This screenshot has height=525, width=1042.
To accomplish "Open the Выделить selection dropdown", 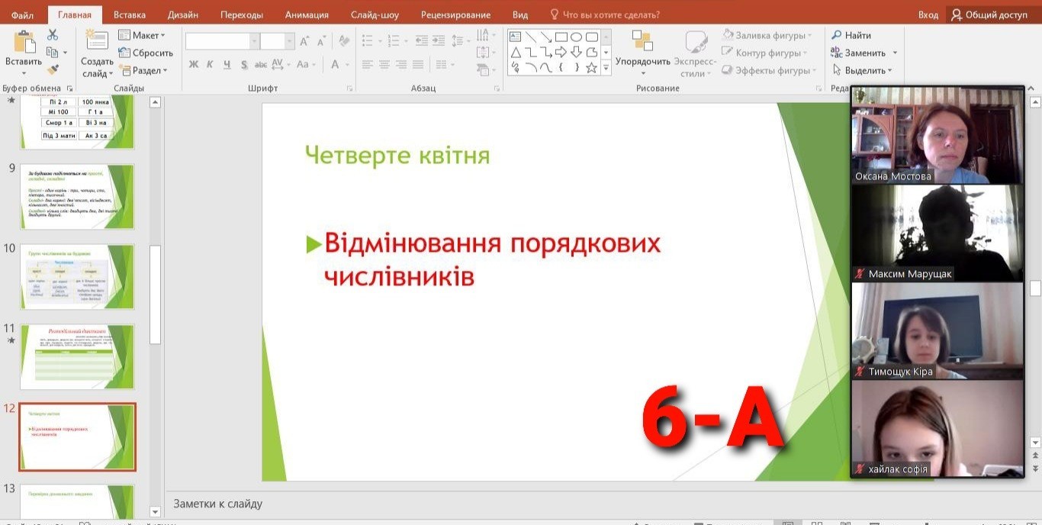I will [x=862, y=70].
